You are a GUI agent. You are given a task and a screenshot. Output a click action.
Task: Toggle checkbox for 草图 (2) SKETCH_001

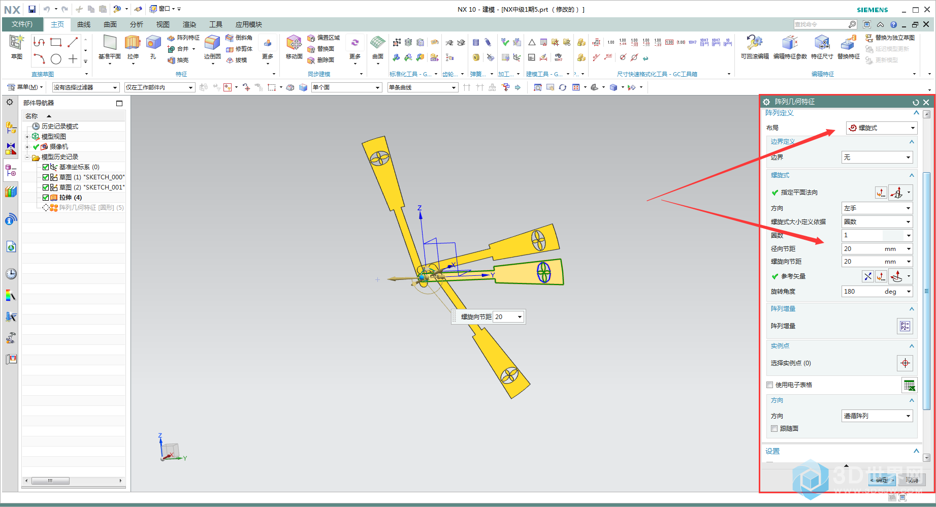tap(46, 187)
